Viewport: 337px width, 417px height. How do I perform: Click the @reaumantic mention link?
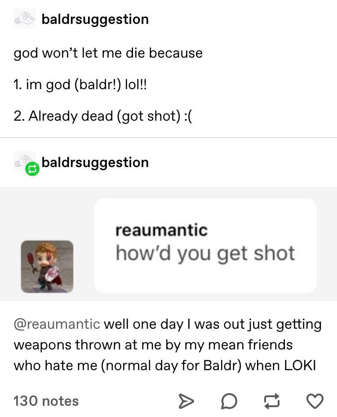(57, 324)
